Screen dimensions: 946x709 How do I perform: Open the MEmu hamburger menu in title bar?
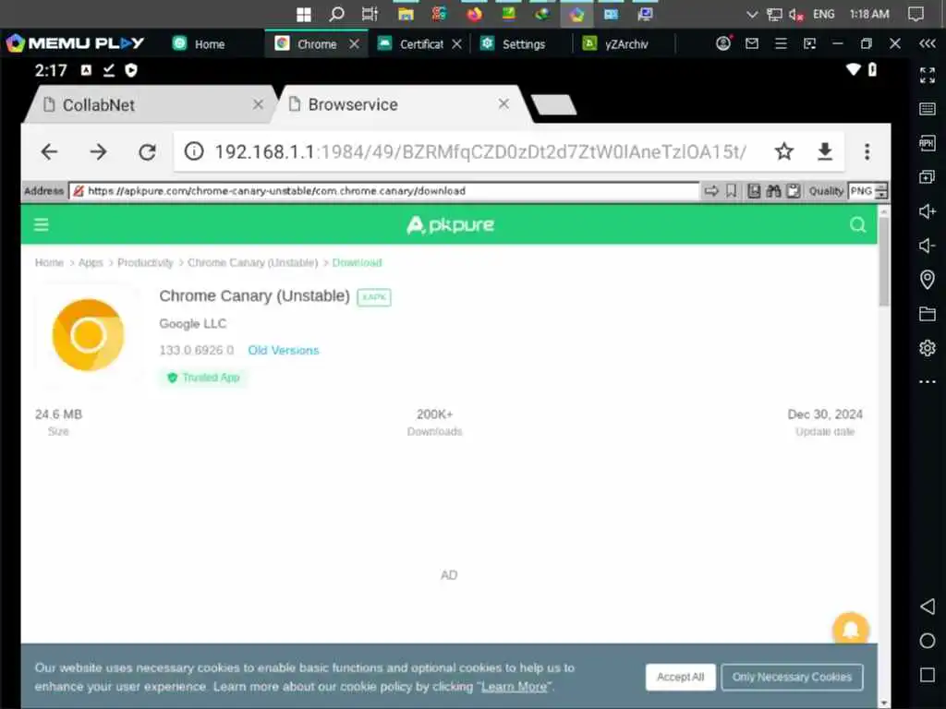[781, 43]
